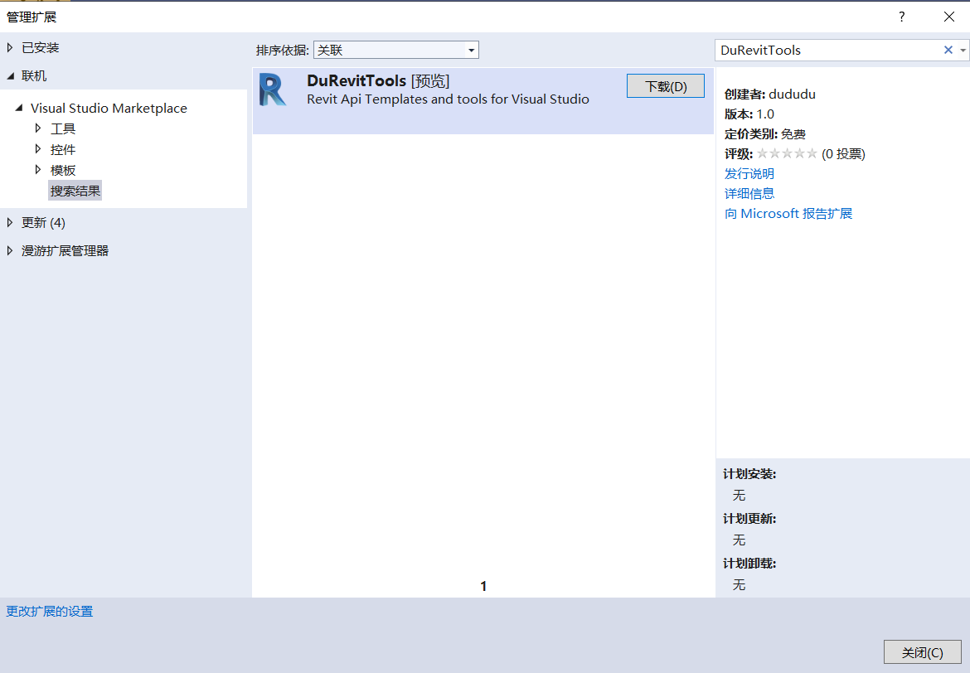Click the 版本: 1.0 text
970x673 pixels.
749,114
